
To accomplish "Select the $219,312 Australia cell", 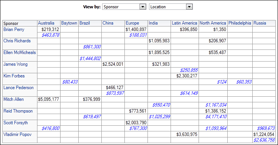I will coord(49,29).
